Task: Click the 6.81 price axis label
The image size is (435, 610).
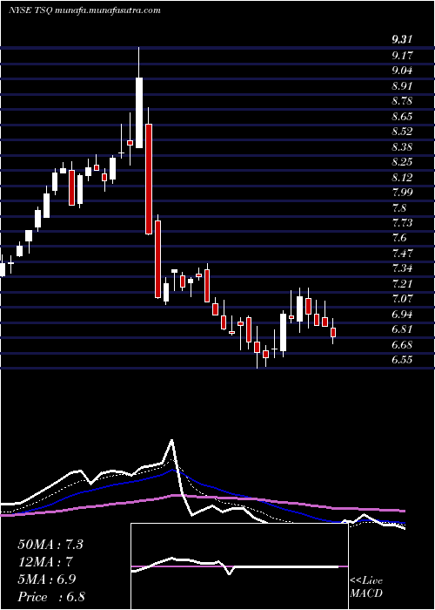Action: [x=402, y=330]
